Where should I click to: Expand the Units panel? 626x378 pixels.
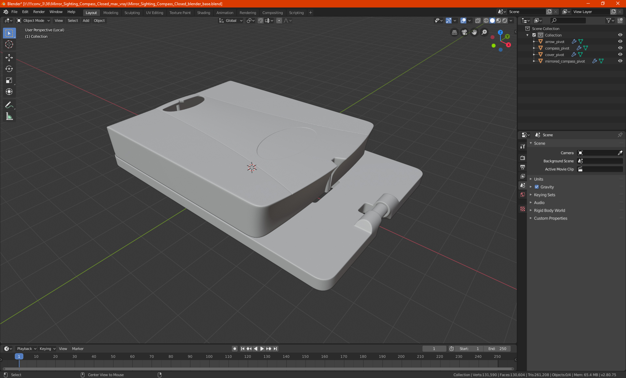click(x=539, y=179)
